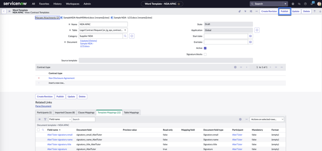This screenshot has height=151, width=322.
Task: Open End date calendar picker
Action: click(250, 42)
